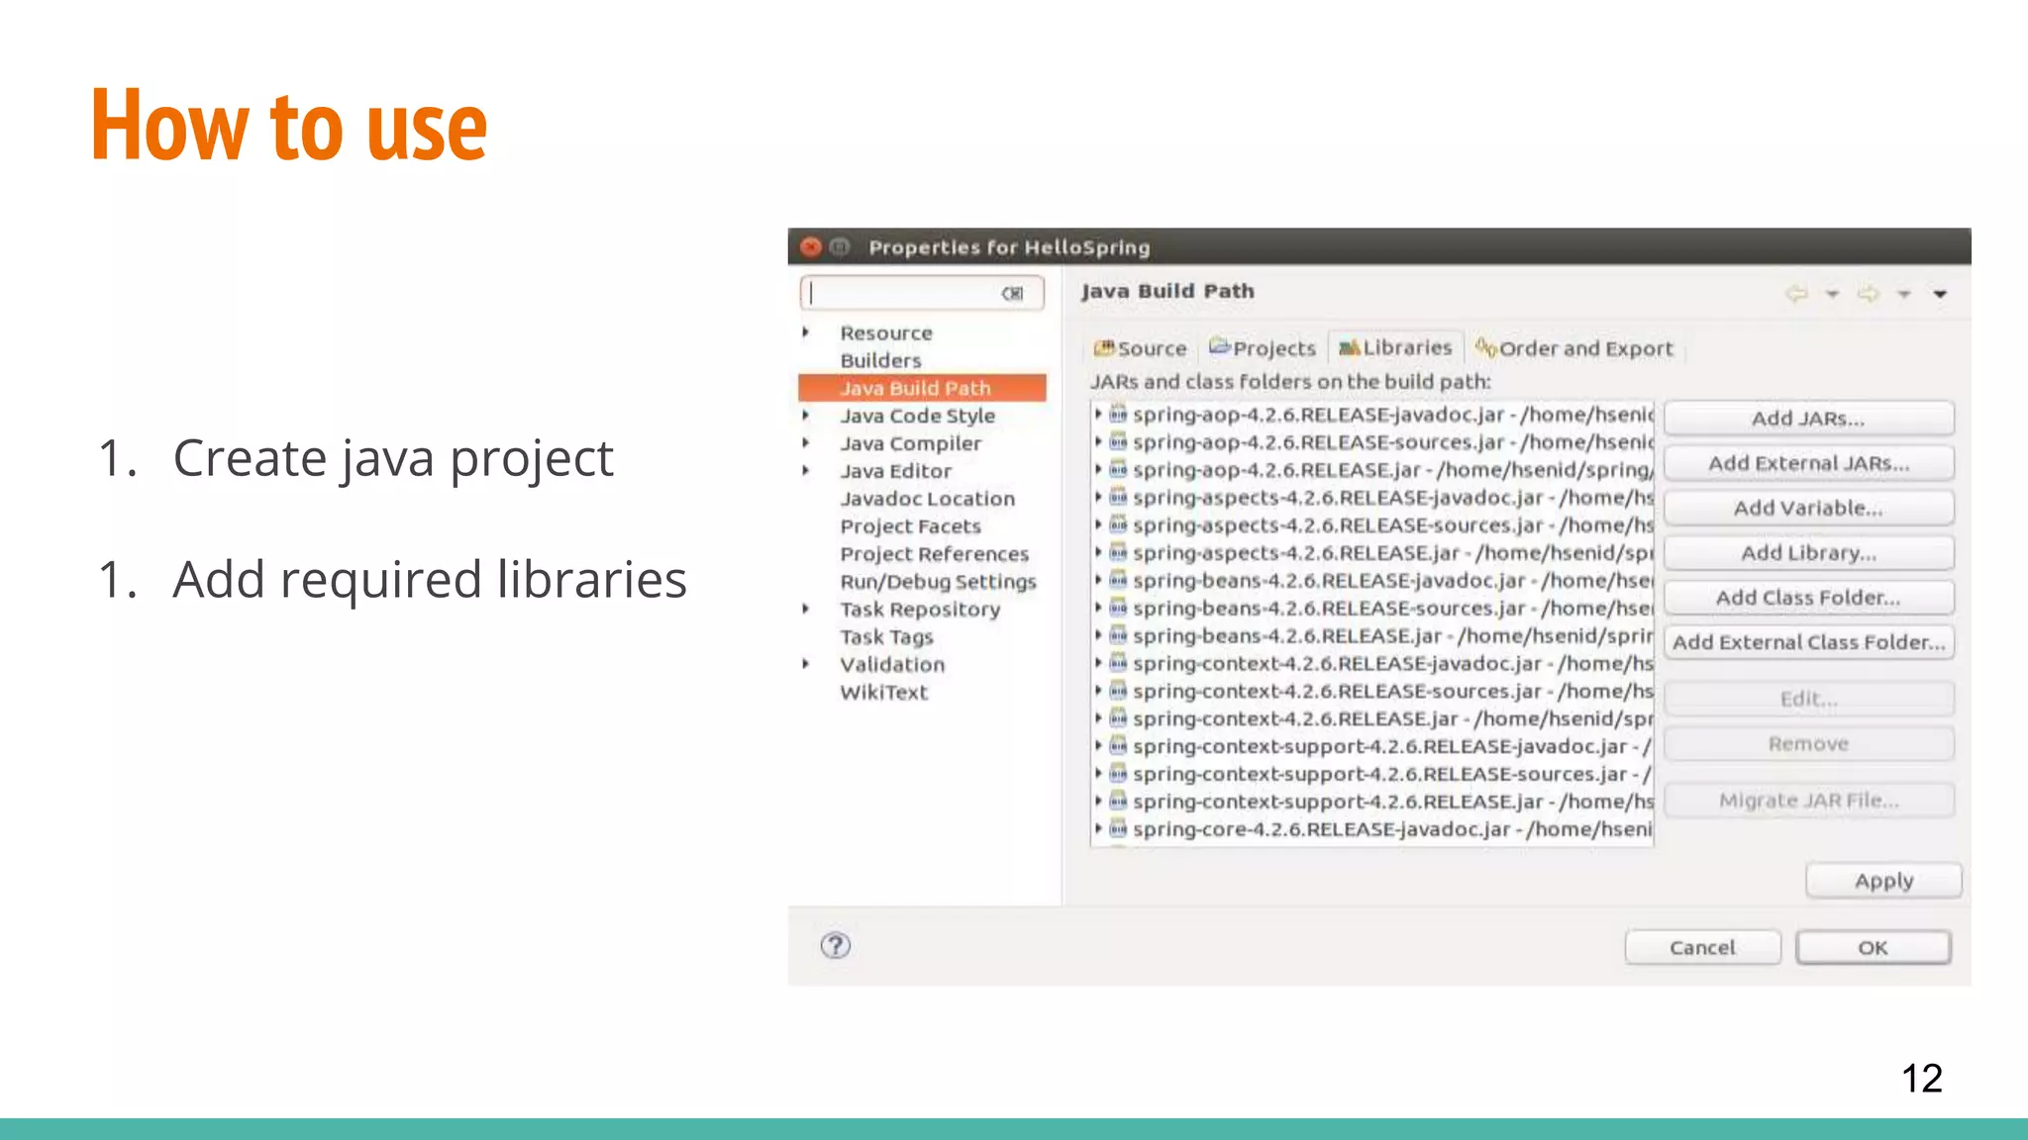This screenshot has width=2028, height=1140.
Task: Switch to the Source tab
Action: coord(1141,348)
